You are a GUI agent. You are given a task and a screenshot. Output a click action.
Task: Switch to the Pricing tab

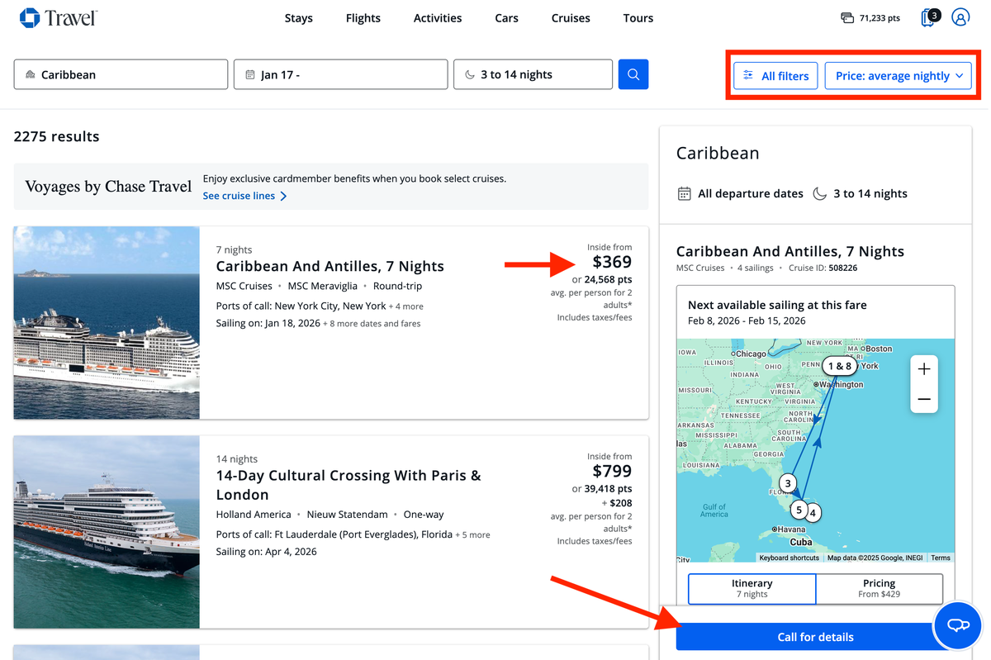pyautogui.click(x=879, y=588)
